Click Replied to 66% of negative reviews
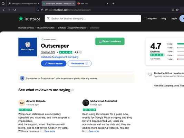 pyautogui.click(x=169, y=73)
